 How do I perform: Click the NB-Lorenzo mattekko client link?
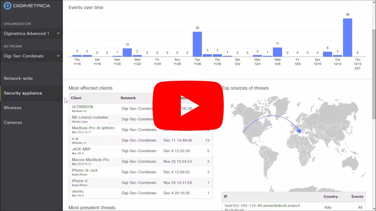pyautogui.click(x=90, y=117)
